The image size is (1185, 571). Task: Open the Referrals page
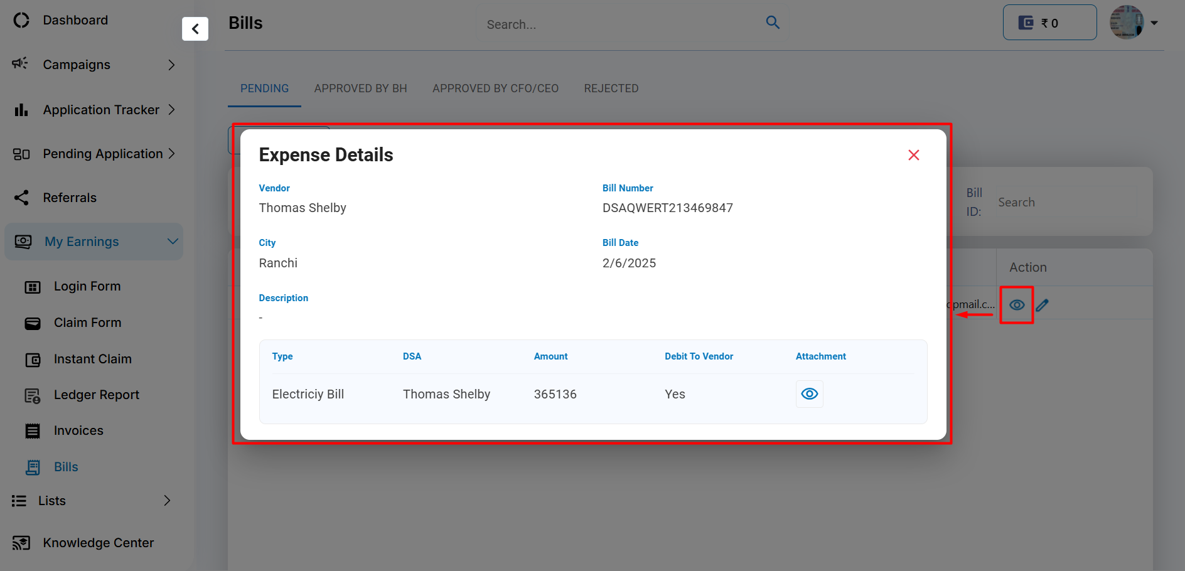70,198
